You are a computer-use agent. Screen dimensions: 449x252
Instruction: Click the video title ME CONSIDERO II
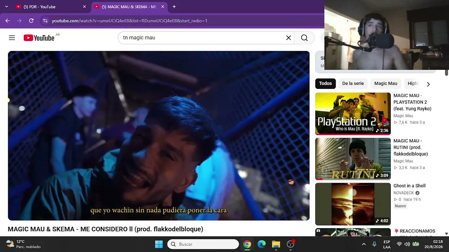(x=106, y=229)
